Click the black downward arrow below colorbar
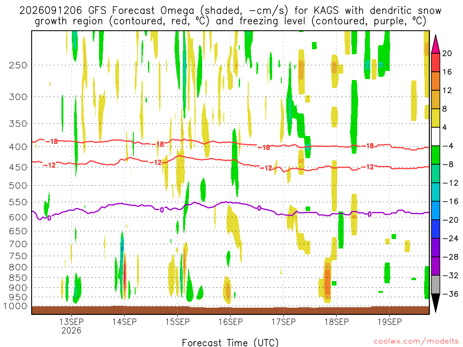Viewport: 463px width, 347px height. click(x=435, y=303)
